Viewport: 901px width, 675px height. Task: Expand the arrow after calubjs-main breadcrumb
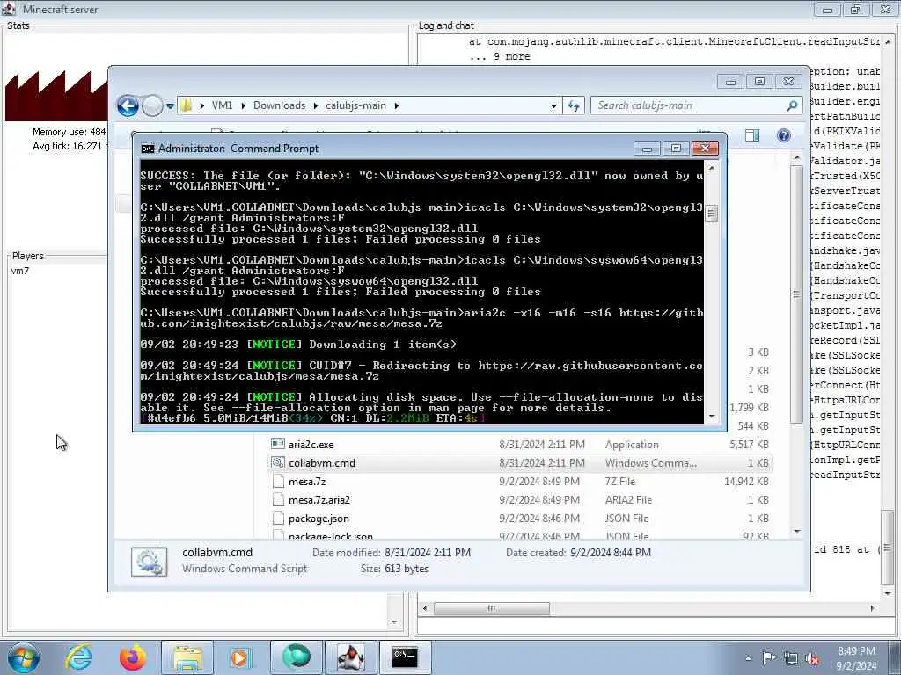pos(397,105)
